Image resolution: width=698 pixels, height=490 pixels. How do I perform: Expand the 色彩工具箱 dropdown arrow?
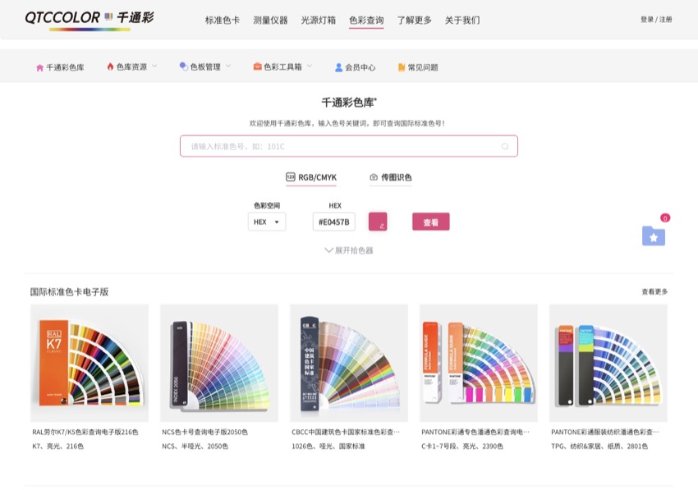[310, 66]
